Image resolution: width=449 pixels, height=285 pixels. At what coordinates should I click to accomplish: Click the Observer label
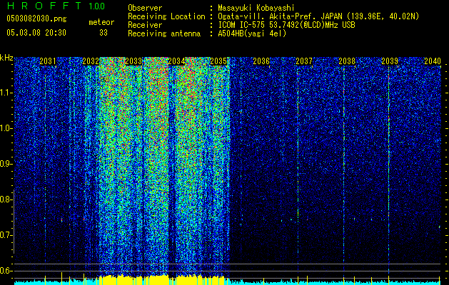(145, 8)
